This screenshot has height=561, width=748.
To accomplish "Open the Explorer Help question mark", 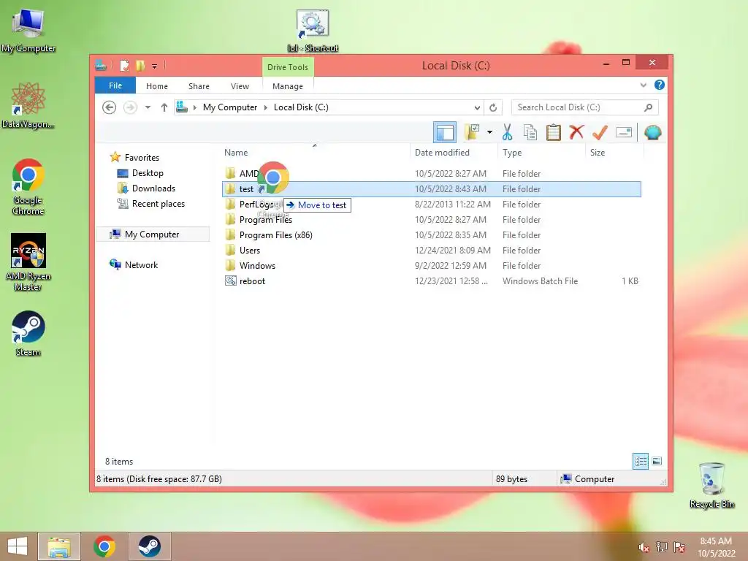I will tap(660, 85).
